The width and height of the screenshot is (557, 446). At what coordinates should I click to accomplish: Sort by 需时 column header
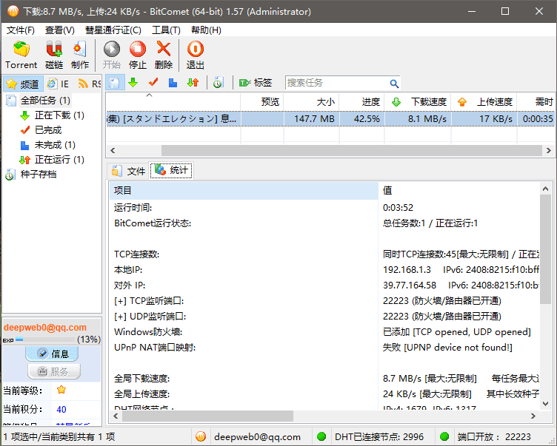tap(537, 102)
